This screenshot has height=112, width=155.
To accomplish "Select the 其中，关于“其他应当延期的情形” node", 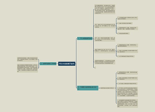I will (x=105, y=39).
